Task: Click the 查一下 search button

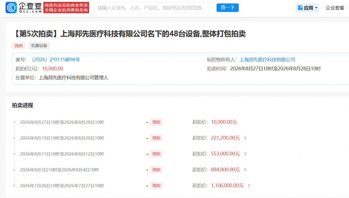Action: point(228,8)
